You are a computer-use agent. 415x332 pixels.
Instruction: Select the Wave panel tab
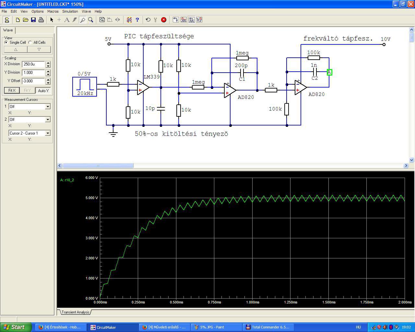click(8, 30)
